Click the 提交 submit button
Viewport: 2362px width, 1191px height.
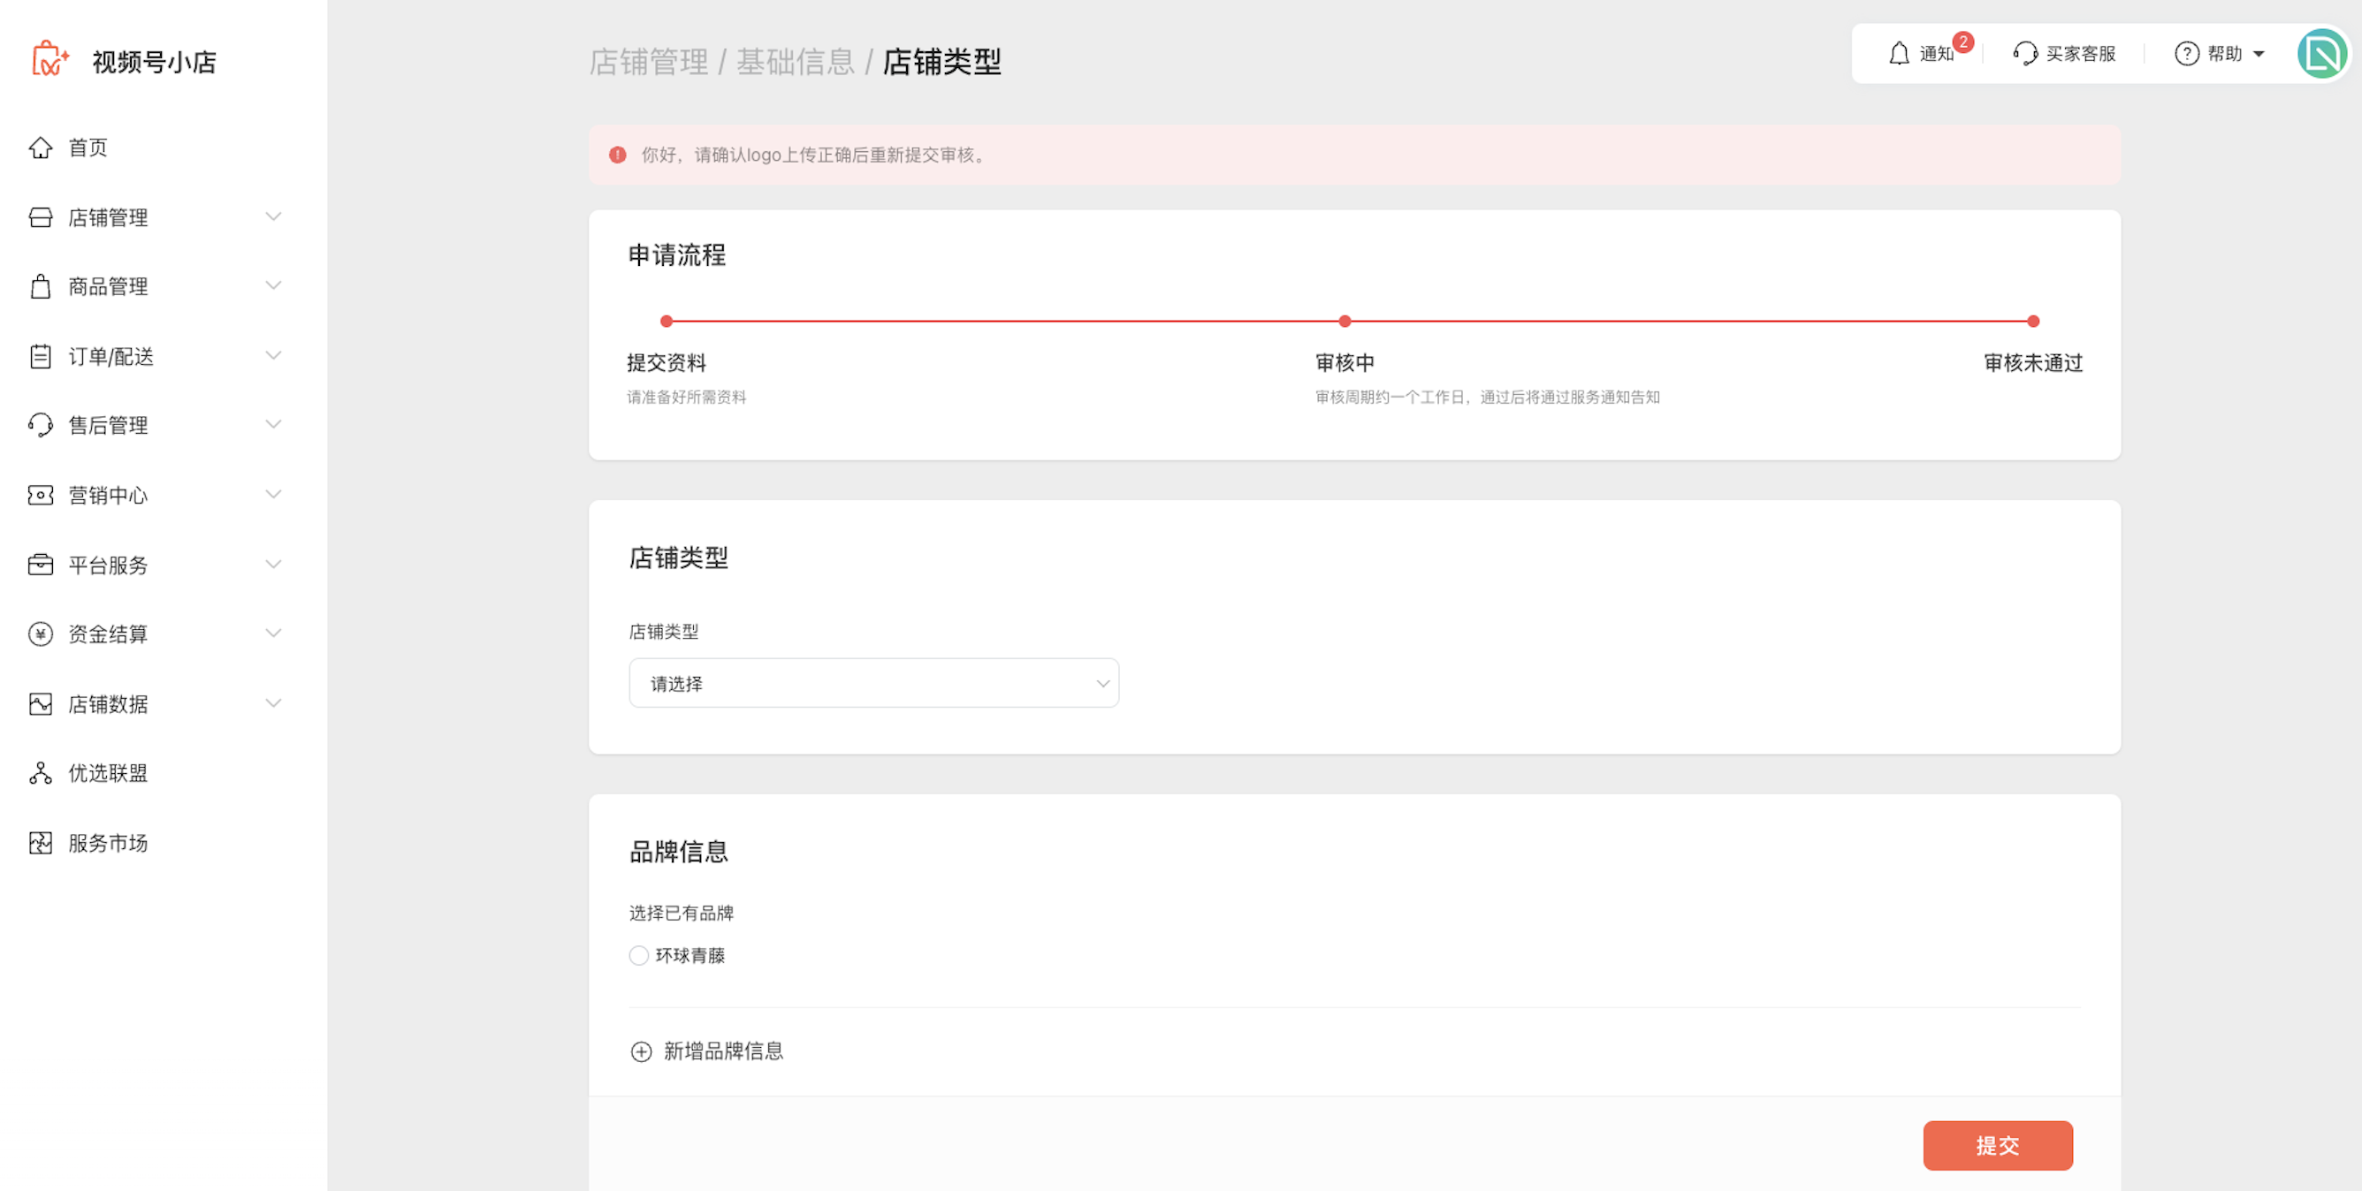(x=1997, y=1145)
